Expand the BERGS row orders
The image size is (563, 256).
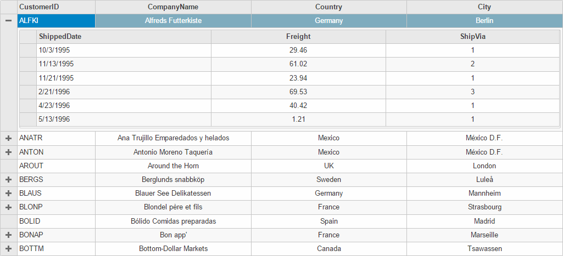tap(8, 179)
